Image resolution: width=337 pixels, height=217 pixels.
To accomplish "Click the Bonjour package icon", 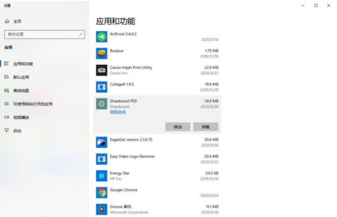I will coord(102,53).
